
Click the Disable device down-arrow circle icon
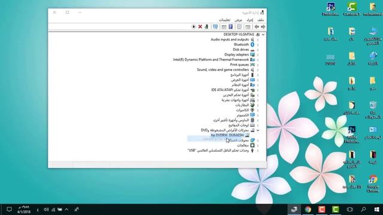pos(193,26)
